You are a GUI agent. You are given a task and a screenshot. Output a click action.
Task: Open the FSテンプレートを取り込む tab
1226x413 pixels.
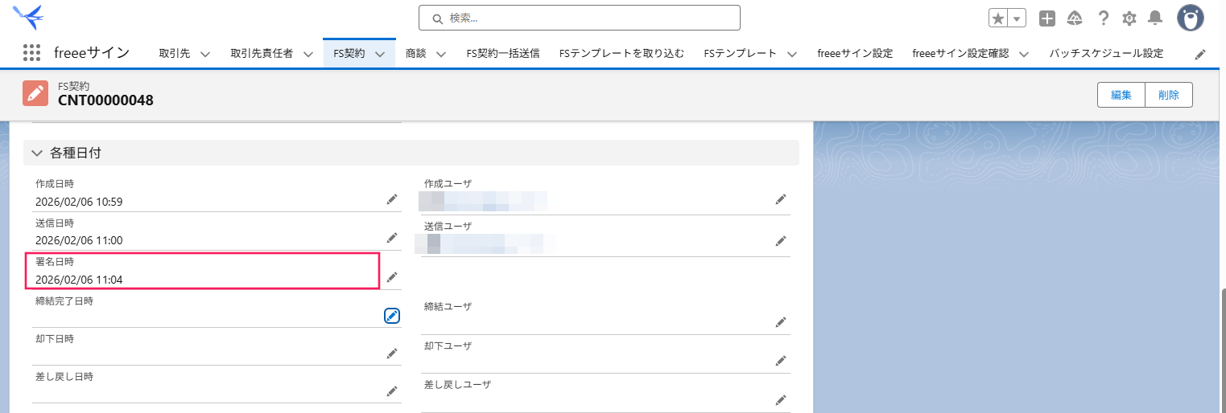click(621, 54)
